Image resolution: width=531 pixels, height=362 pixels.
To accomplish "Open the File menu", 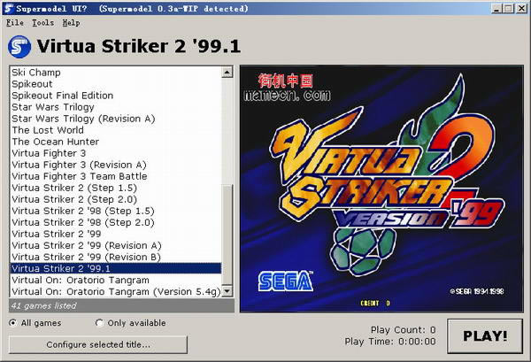I will pos(14,22).
